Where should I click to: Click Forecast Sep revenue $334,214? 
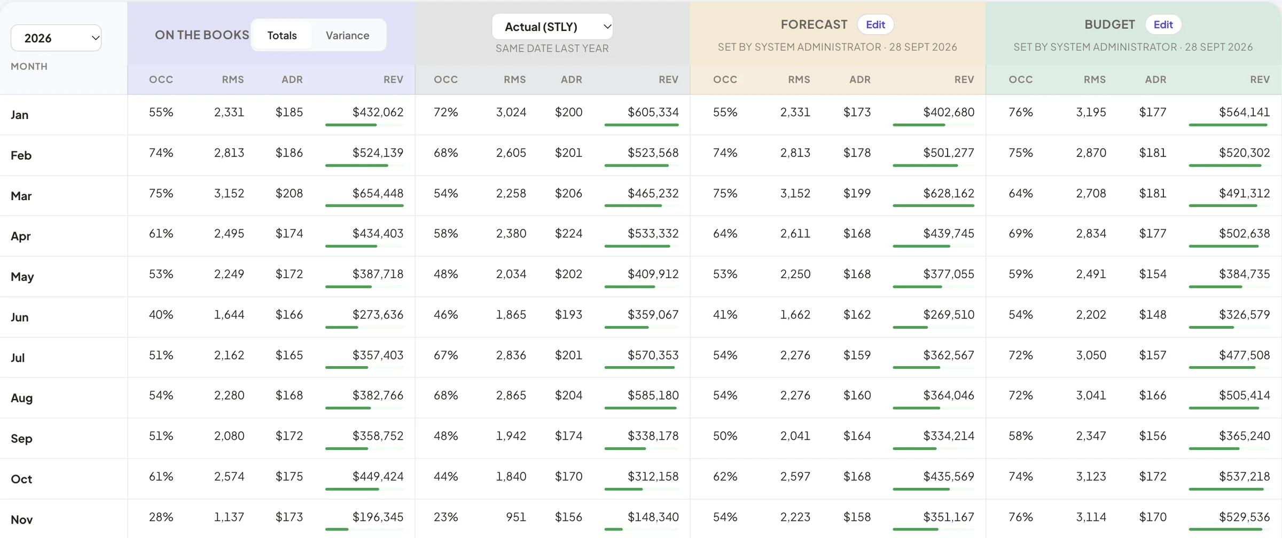click(x=949, y=436)
